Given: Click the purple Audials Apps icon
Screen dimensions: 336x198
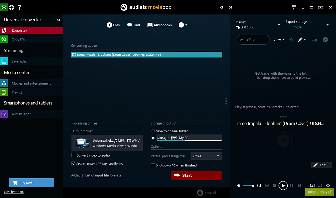Looking at the screenshot, I should tap(4, 114).
